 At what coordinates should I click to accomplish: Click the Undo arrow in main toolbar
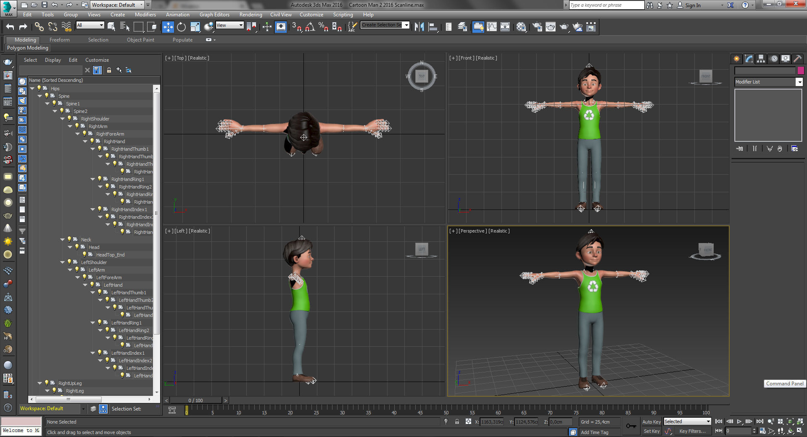pos(10,27)
